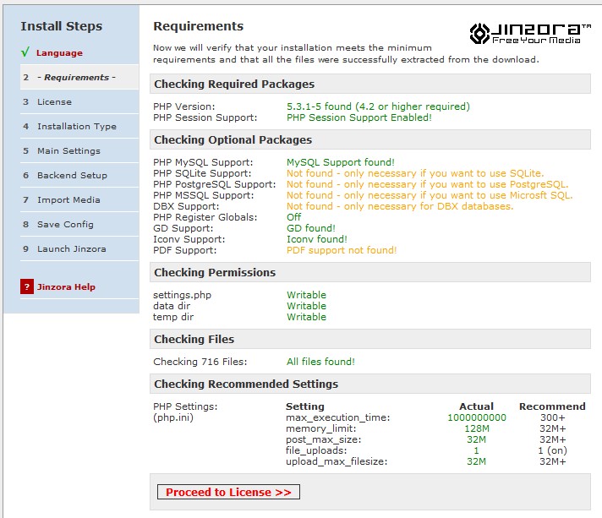This screenshot has width=602, height=518.
Task: Click the Register Globals 'Off' value
Action: pos(293,217)
